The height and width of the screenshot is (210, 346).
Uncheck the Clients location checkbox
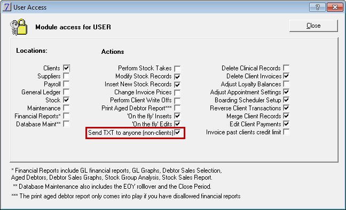point(66,68)
